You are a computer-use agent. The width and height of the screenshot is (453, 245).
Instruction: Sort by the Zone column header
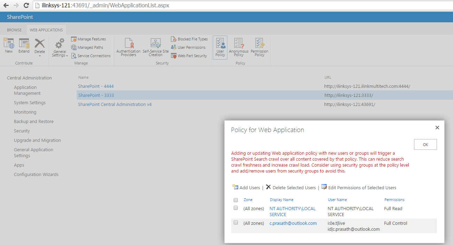coord(248,200)
